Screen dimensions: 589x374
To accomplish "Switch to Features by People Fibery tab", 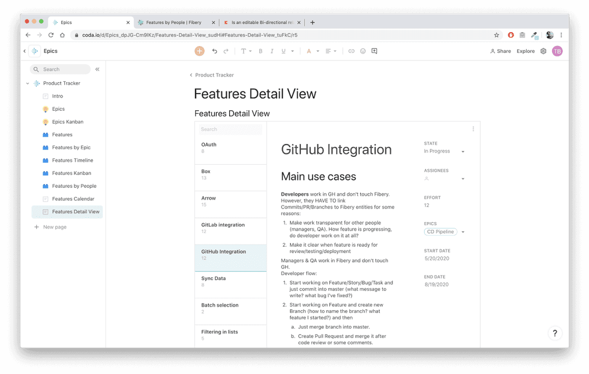I will pyautogui.click(x=173, y=22).
